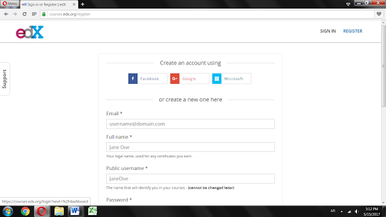Create account using Facebook button
Image resolution: width=386 pixels, height=217 pixels.
click(148, 78)
